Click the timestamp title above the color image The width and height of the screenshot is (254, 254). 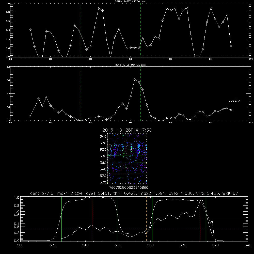coord(127,130)
